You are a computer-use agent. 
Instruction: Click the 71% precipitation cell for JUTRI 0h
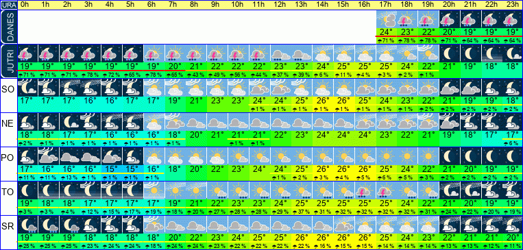coord(27,75)
